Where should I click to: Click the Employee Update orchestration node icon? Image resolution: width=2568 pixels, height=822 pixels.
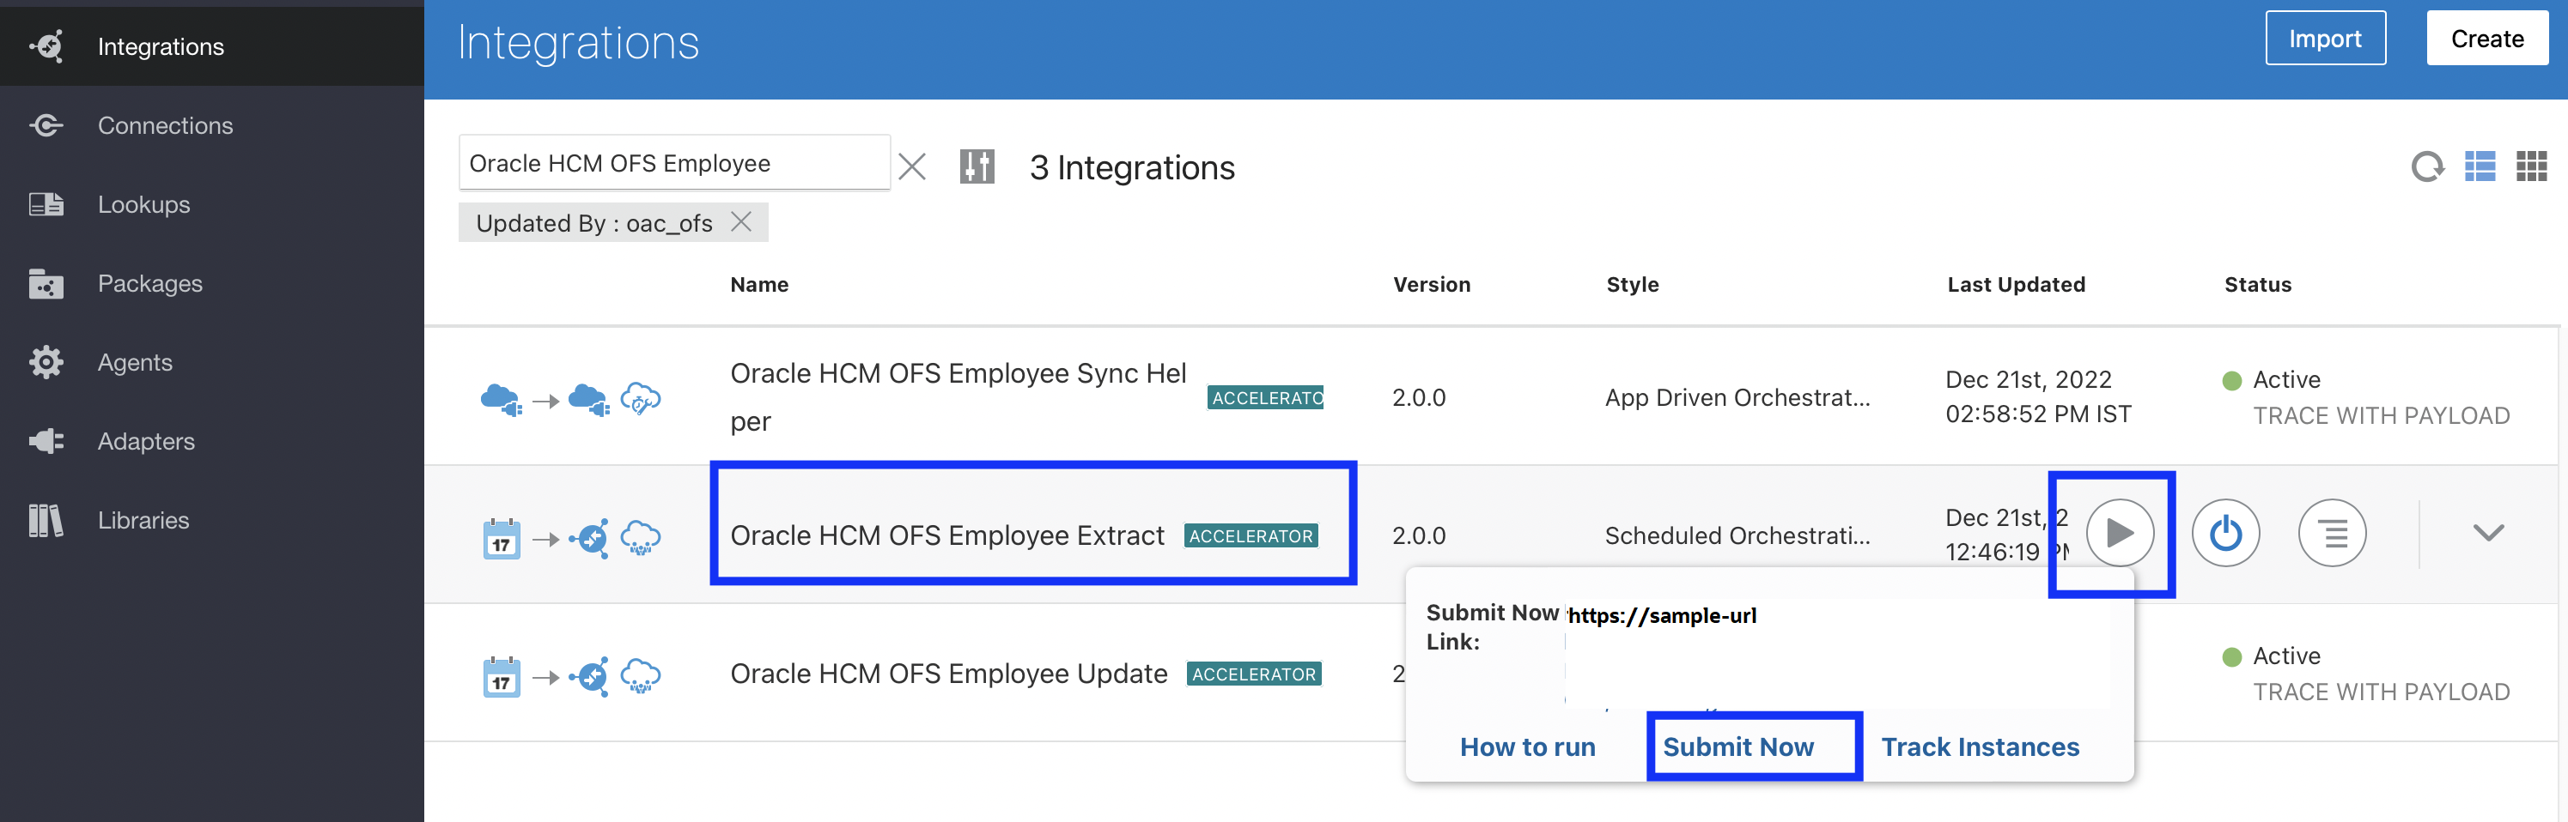(x=589, y=676)
